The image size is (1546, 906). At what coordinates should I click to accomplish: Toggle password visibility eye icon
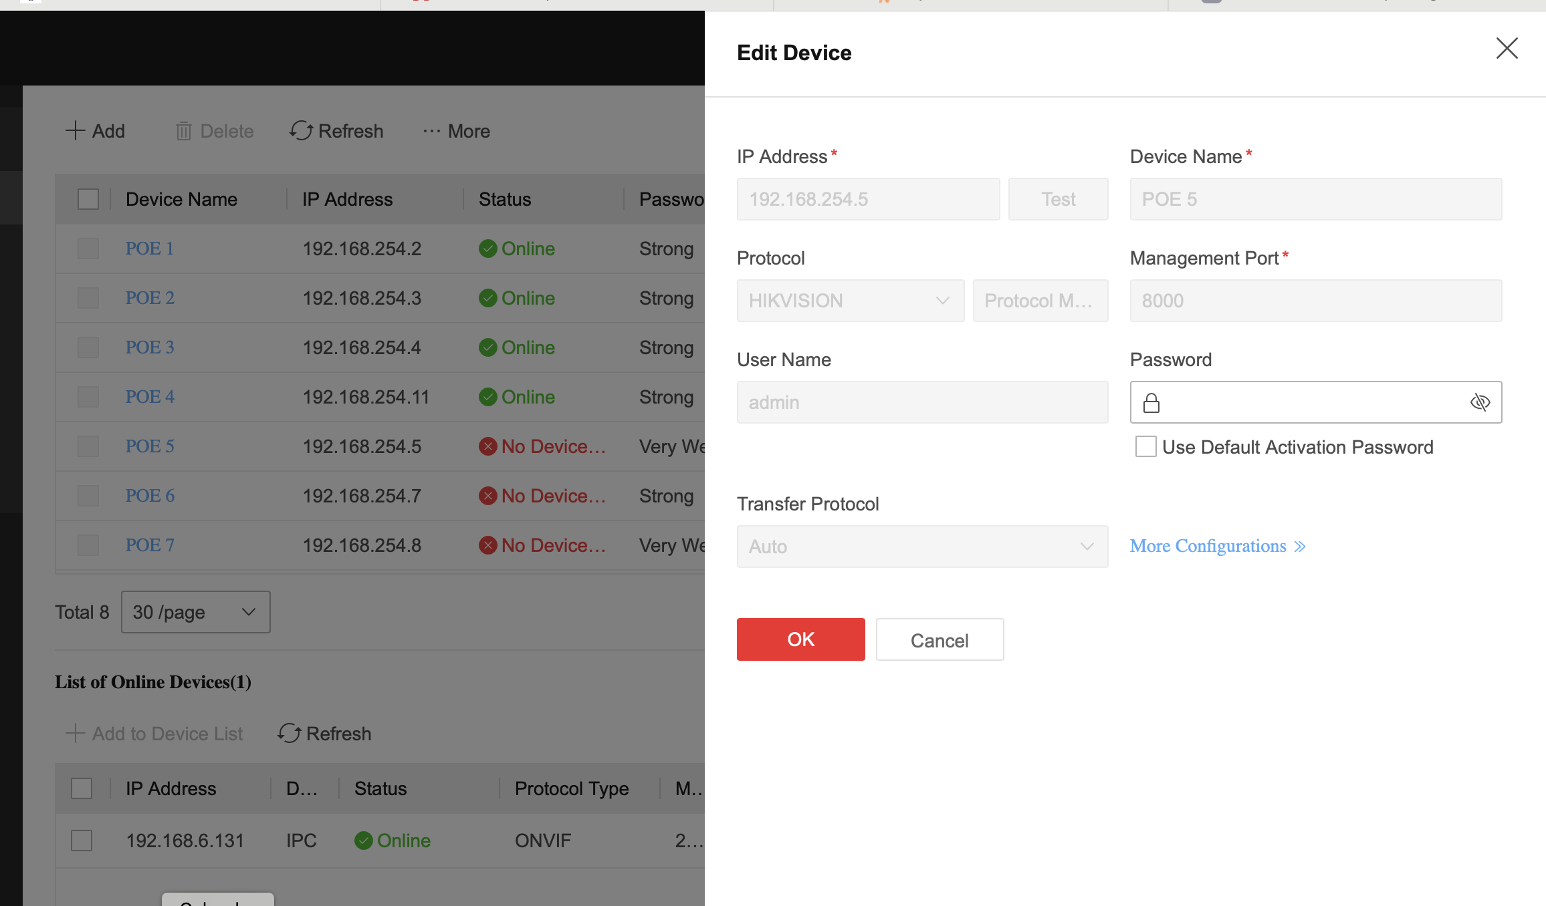[x=1480, y=402]
